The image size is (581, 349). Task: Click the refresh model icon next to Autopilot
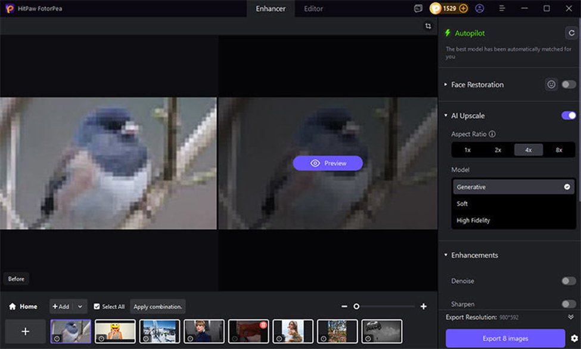(570, 33)
